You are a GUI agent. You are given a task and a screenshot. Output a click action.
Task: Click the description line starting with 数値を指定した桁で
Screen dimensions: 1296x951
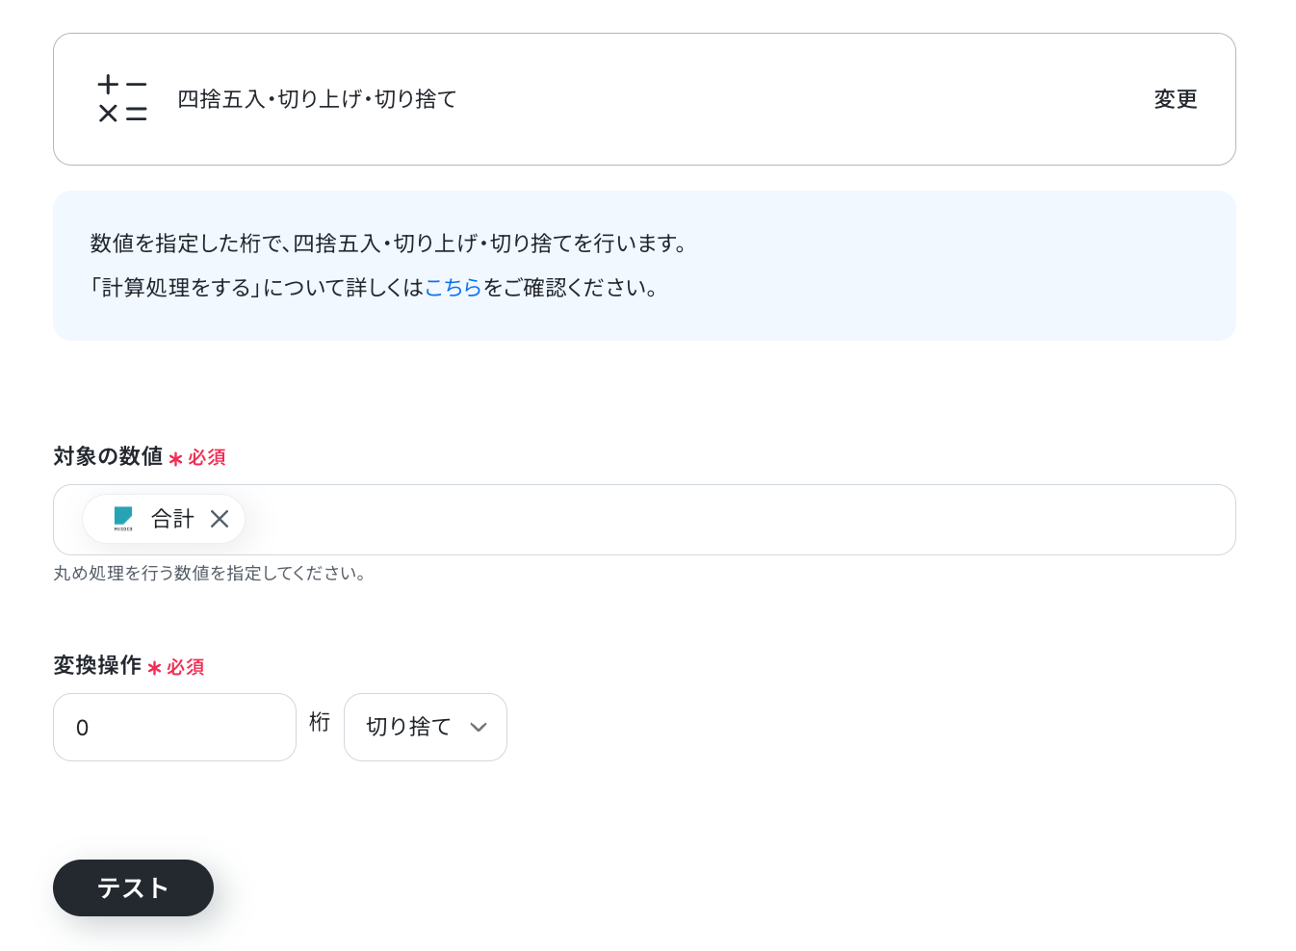[389, 244]
